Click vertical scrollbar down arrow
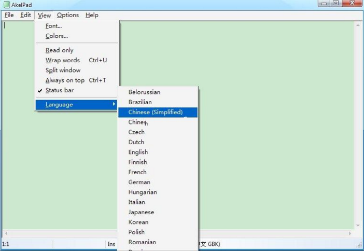Image resolution: width=364 pixels, height=251 pixels. tap(358, 226)
